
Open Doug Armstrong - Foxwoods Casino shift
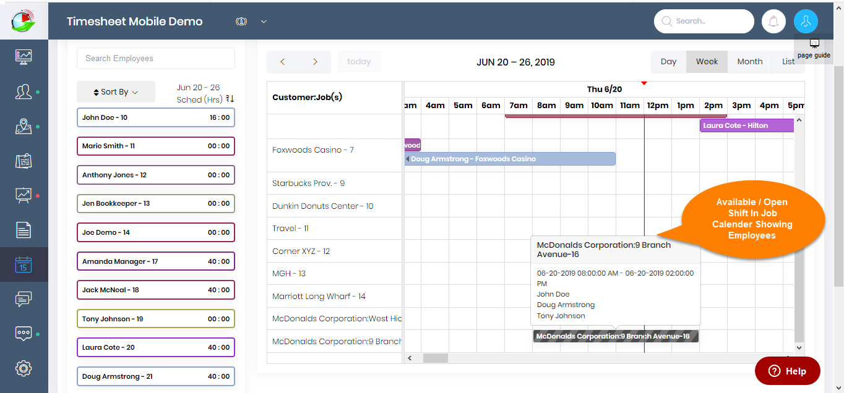pyautogui.click(x=510, y=159)
